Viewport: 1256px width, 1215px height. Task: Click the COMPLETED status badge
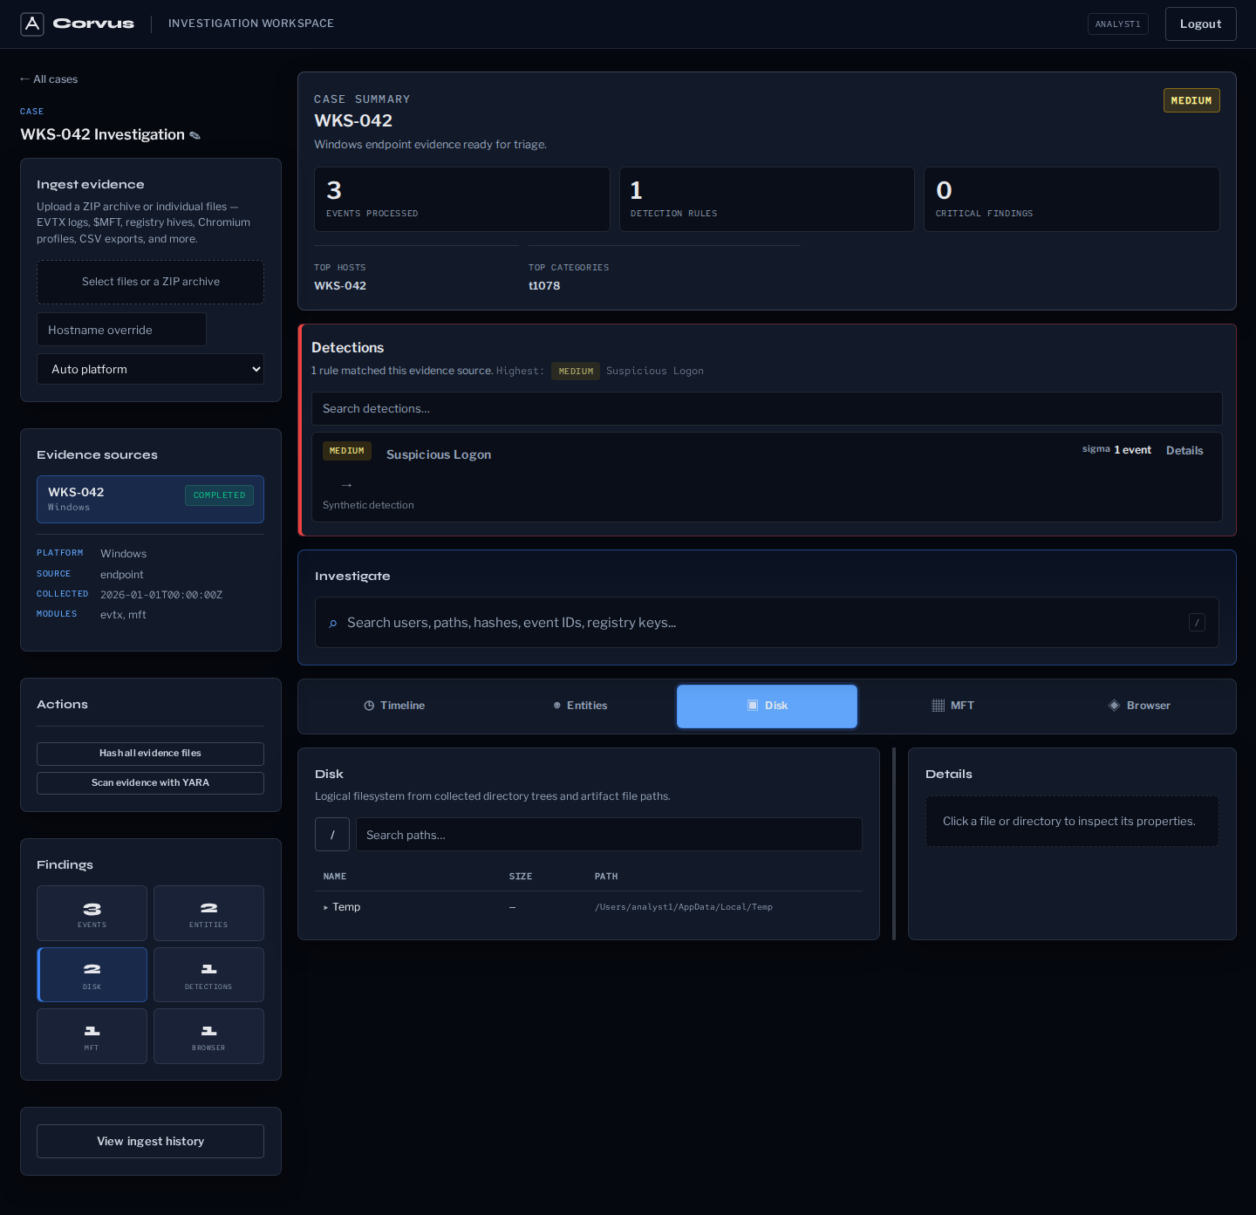(219, 495)
